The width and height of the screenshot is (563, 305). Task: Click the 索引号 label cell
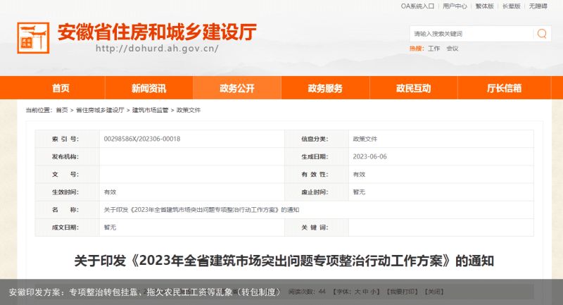click(67, 139)
